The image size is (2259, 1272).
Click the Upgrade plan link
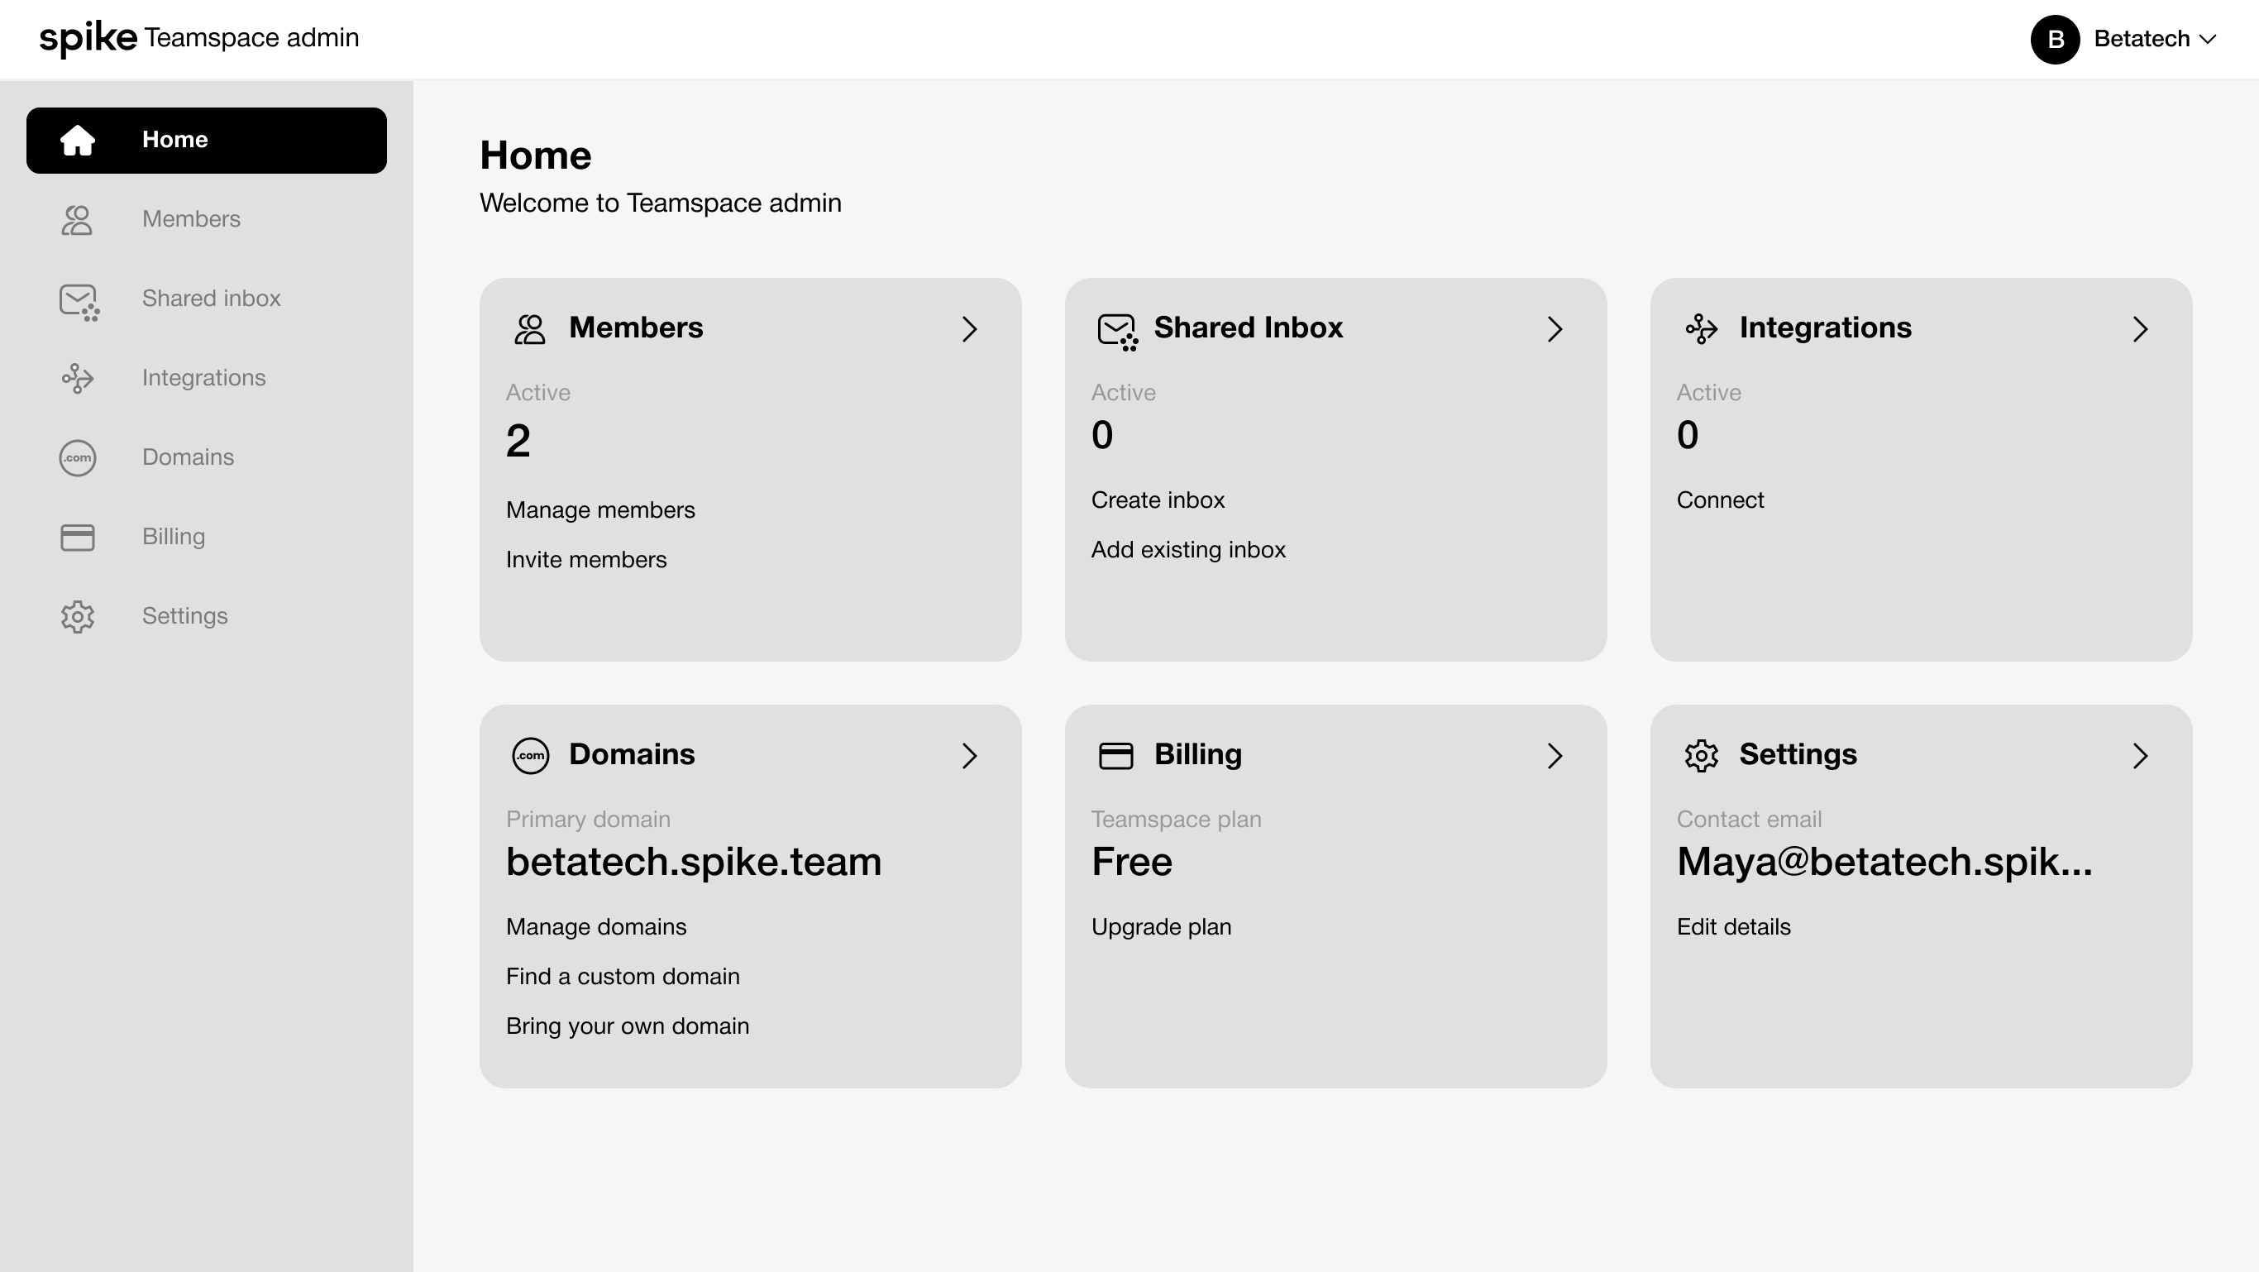pos(1161,927)
